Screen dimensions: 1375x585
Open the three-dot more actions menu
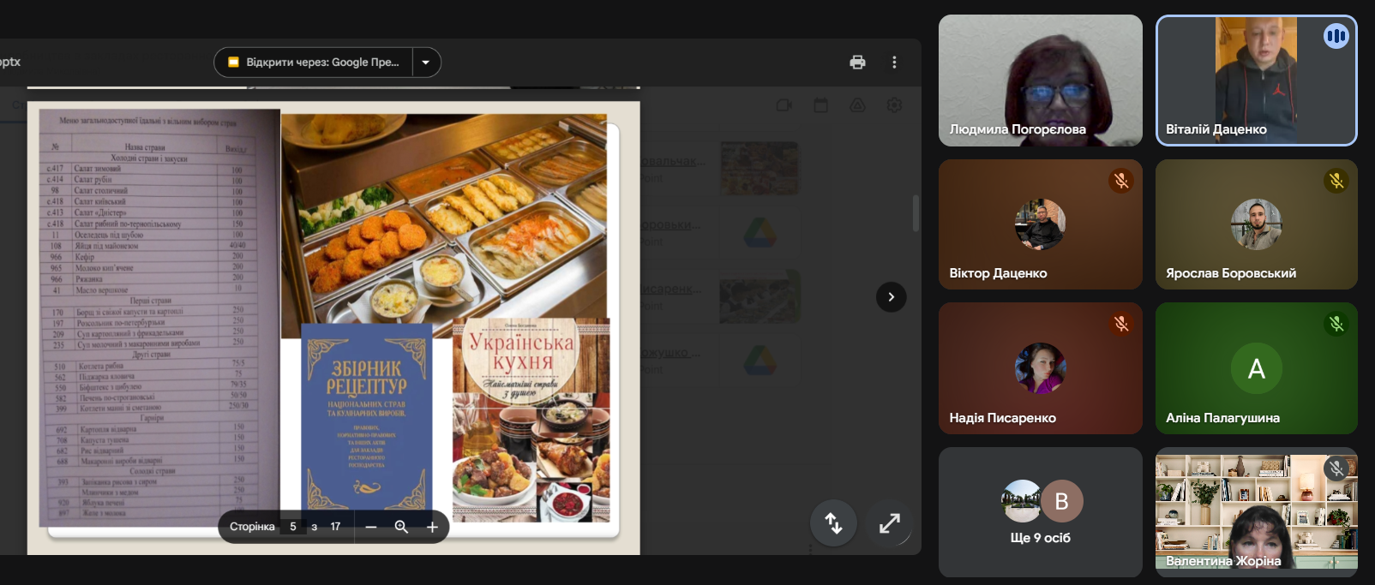(894, 63)
